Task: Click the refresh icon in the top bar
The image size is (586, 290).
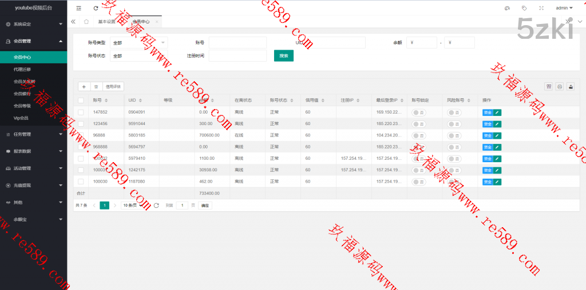Action: [x=96, y=8]
